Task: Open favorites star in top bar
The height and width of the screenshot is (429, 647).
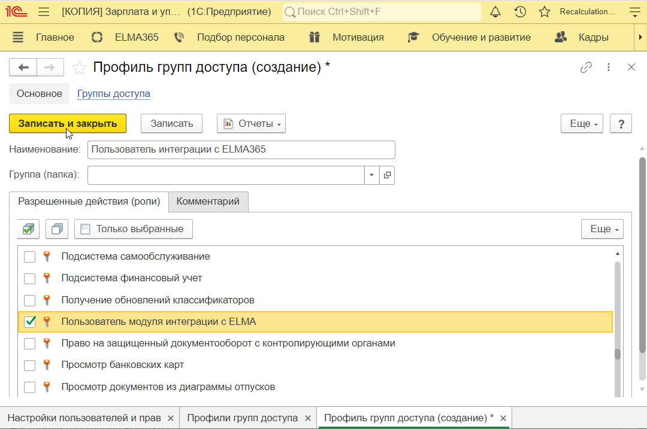Action: tap(544, 12)
